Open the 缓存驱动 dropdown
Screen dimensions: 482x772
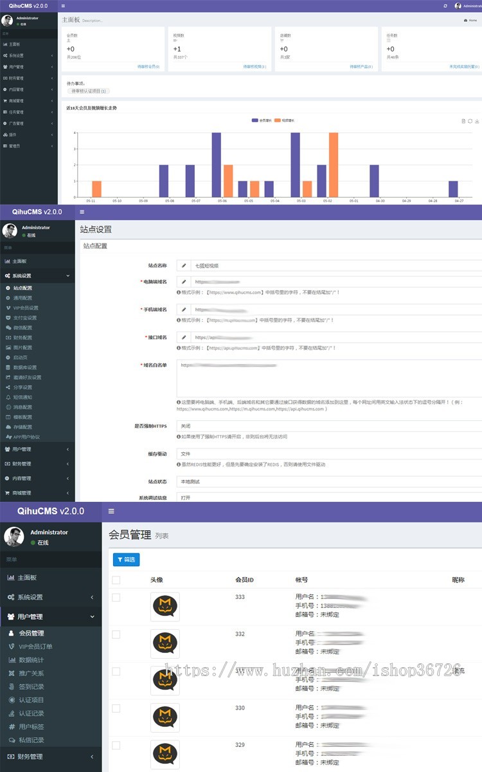pyautogui.click(x=329, y=454)
